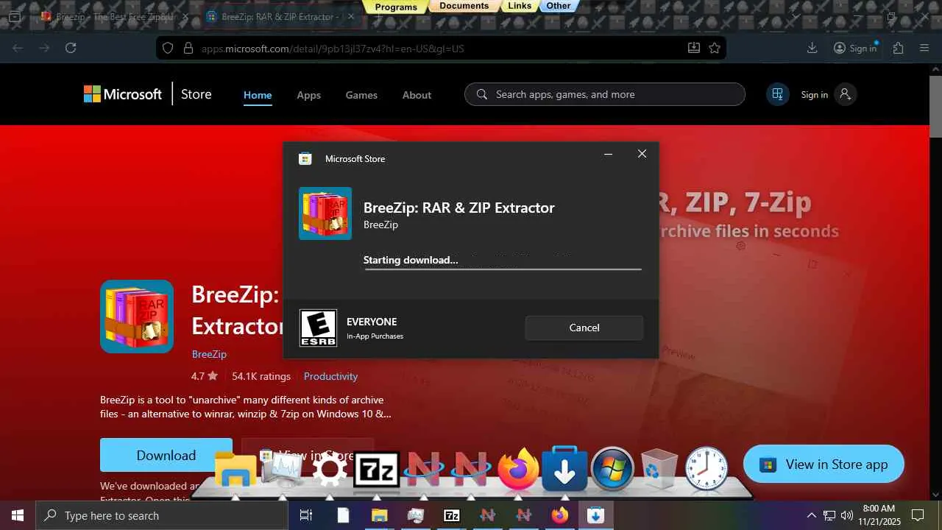
Task: Reload the current browser page
Action: click(x=71, y=48)
